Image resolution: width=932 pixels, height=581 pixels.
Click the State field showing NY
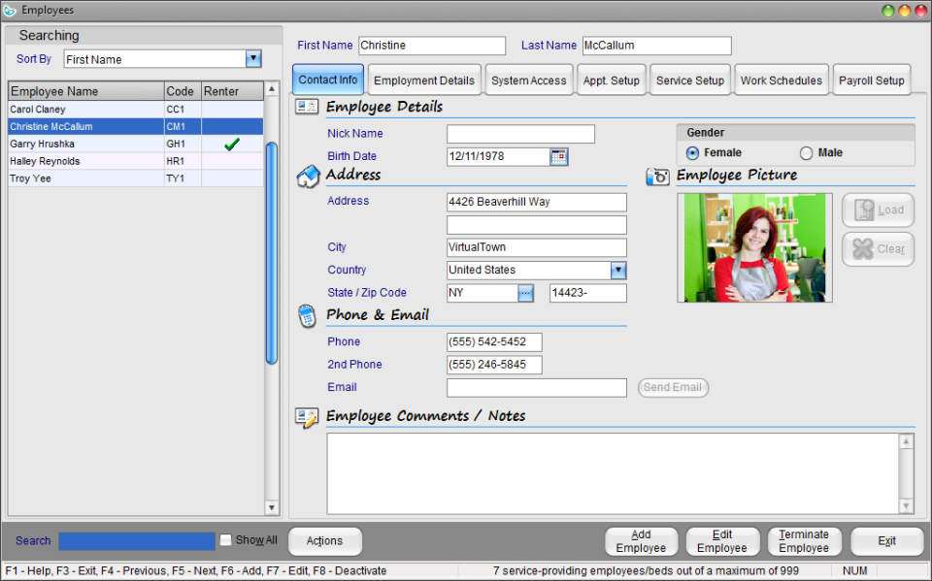pyautogui.click(x=483, y=293)
